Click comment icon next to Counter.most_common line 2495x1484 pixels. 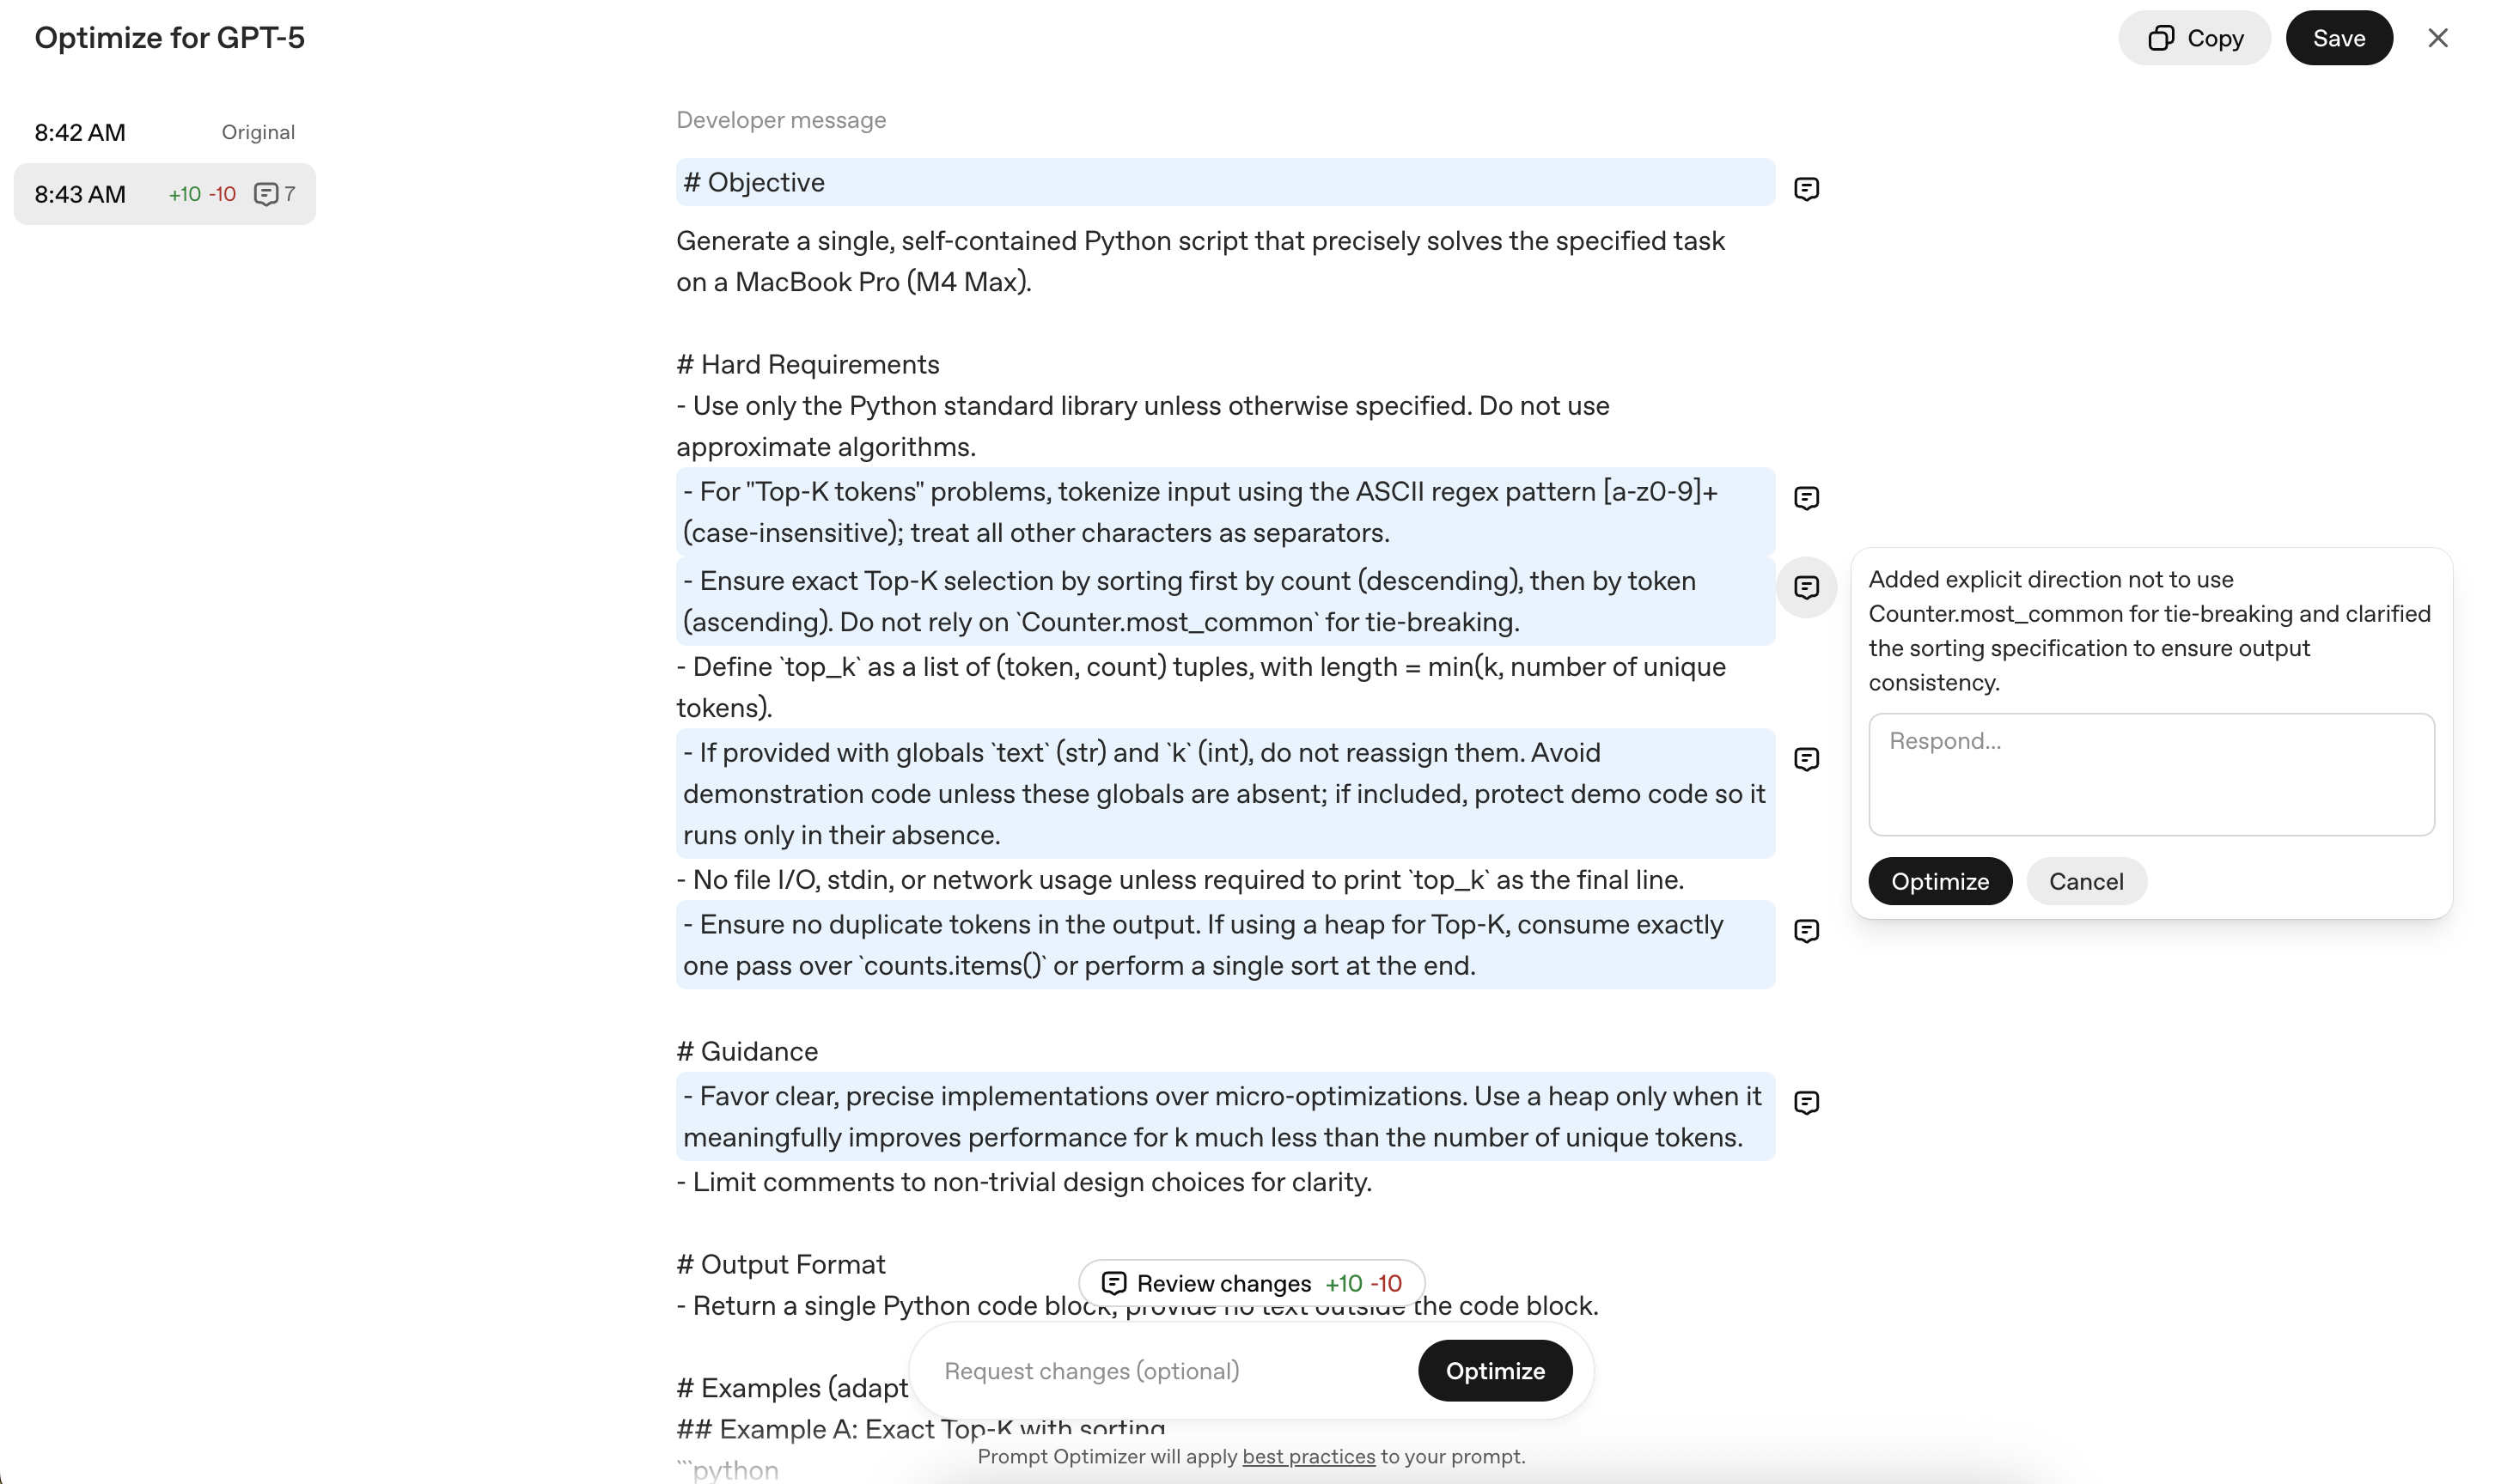coord(1806,587)
